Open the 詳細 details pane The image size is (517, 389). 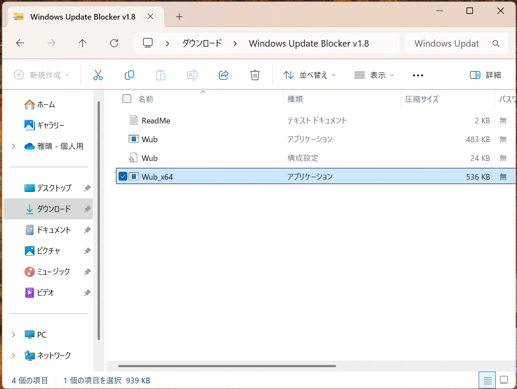(485, 75)
